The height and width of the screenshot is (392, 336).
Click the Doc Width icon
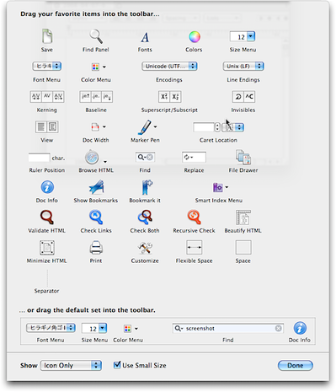pyautogui.click(x=95, y=127)
